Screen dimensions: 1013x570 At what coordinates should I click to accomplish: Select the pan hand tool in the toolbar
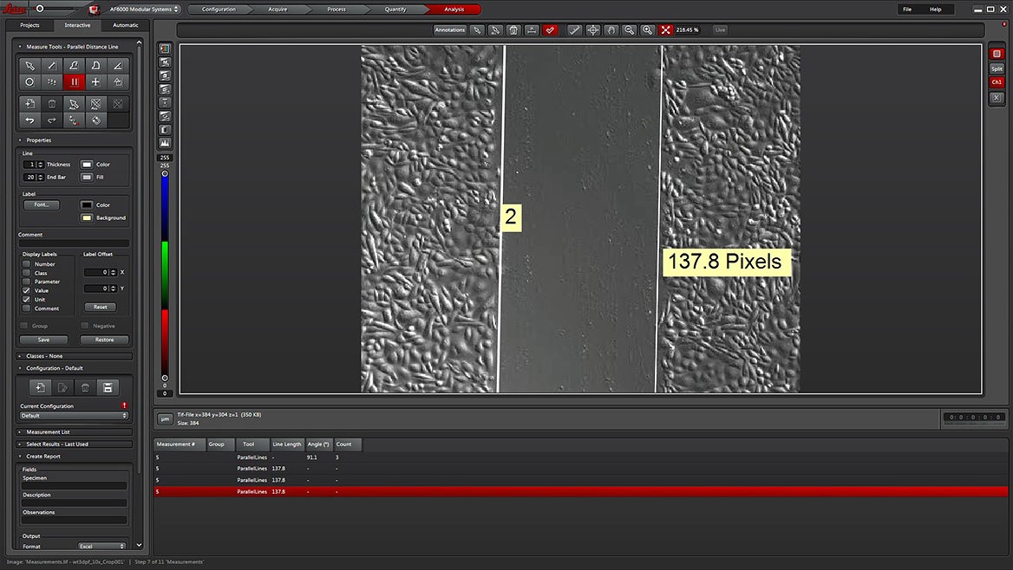(611, 29)
